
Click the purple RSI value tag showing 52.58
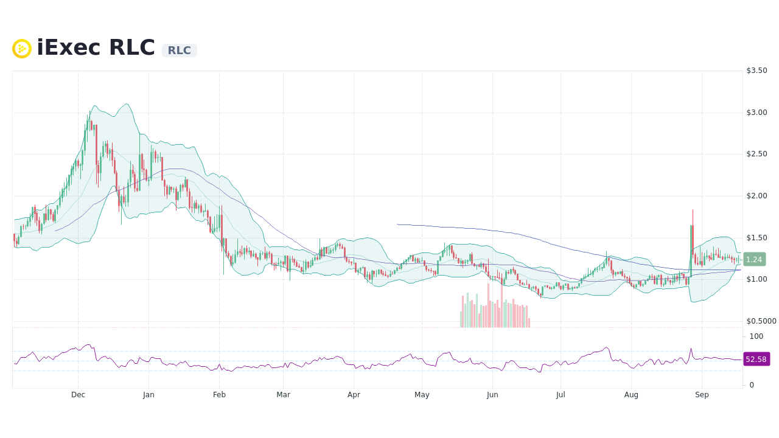click(756, 360)
